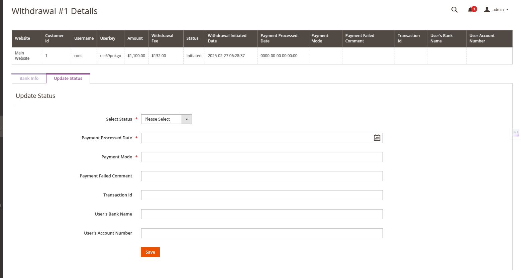Click the Transaction Id text box

point(262,195)
